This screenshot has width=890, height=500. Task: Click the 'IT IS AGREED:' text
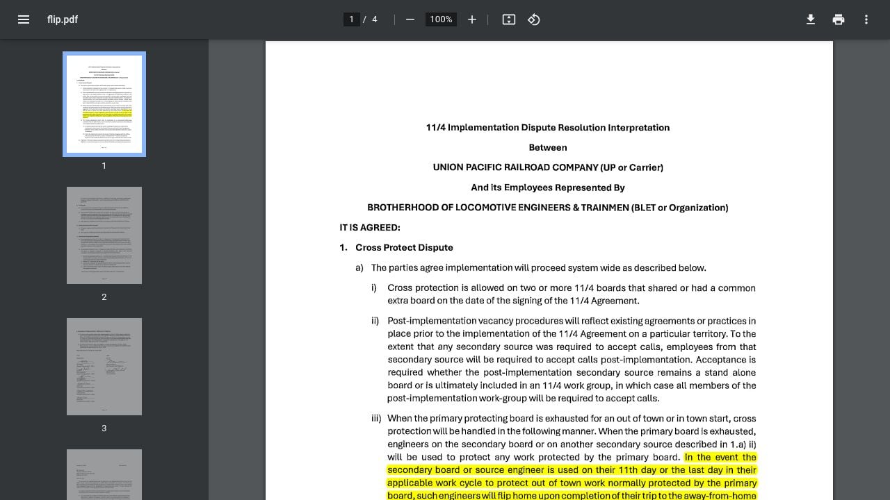(370, 228)
